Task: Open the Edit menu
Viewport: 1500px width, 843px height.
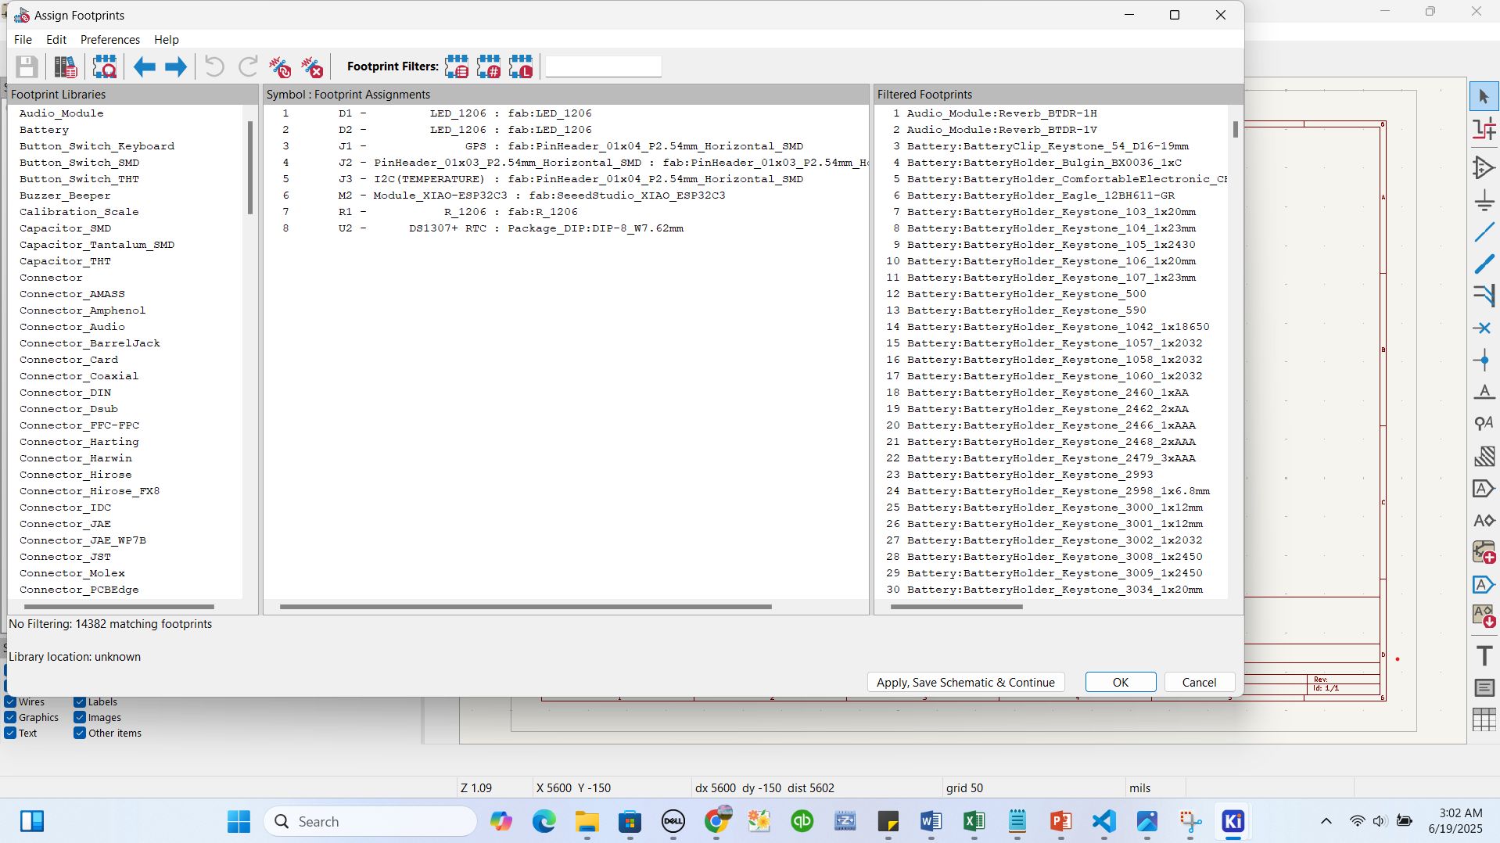Action: click(56, 40)
